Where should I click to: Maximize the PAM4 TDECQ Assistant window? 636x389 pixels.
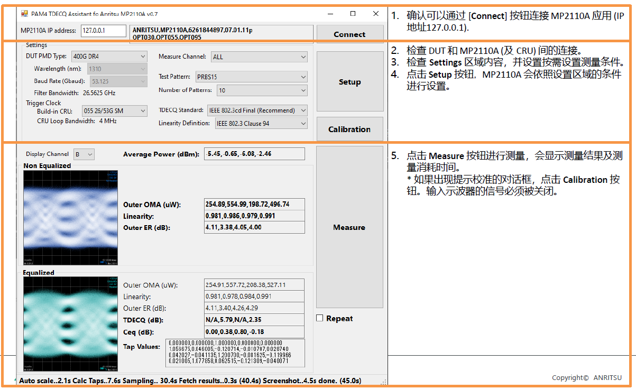click(x=353, y=14)
